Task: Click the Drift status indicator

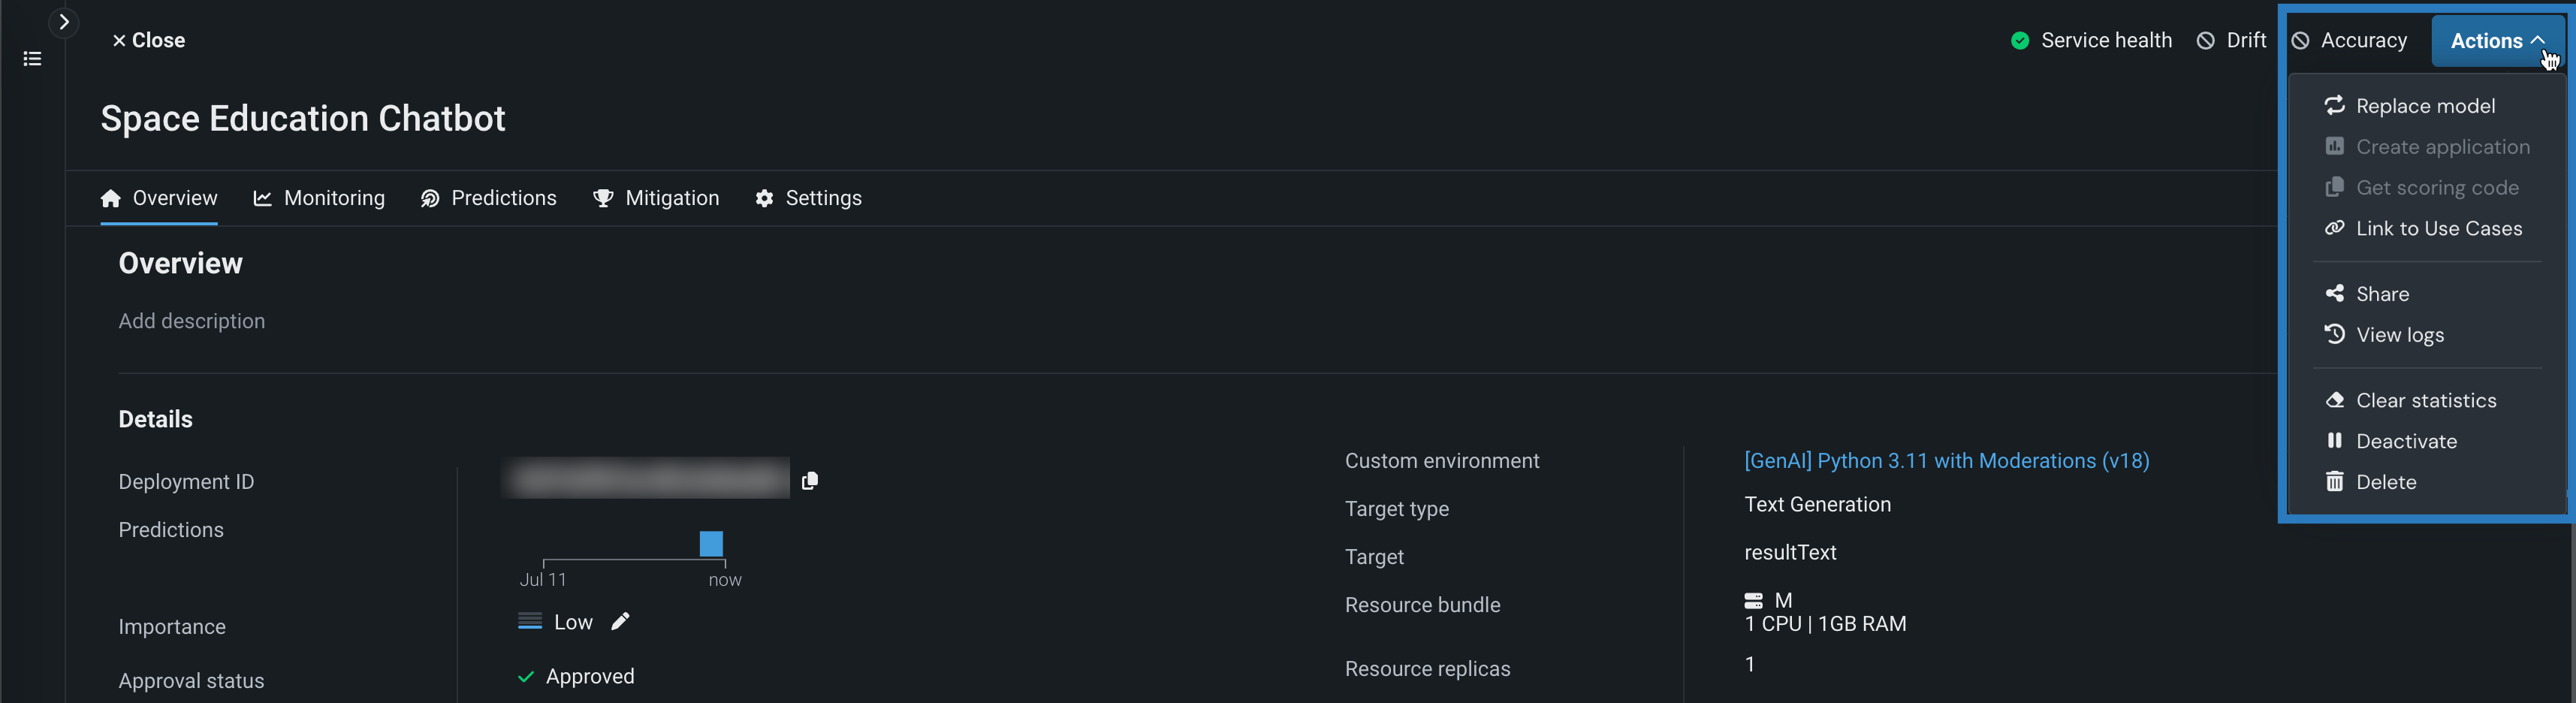Action: (2231, 41)
